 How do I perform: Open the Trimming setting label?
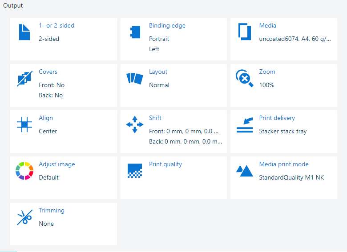[x=52, y=210]
